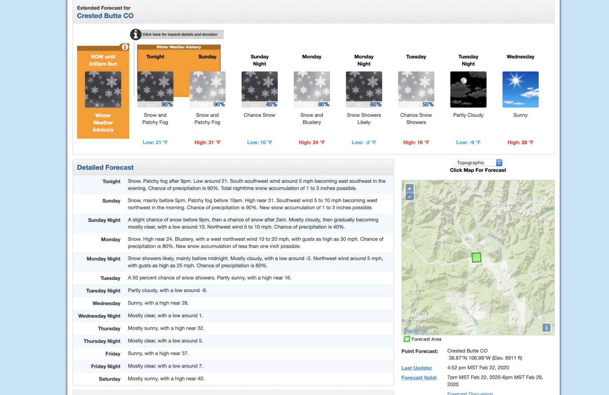Click the Snow Showers Likely caption
The image size is (609, 395).
[x=364, y=119]
